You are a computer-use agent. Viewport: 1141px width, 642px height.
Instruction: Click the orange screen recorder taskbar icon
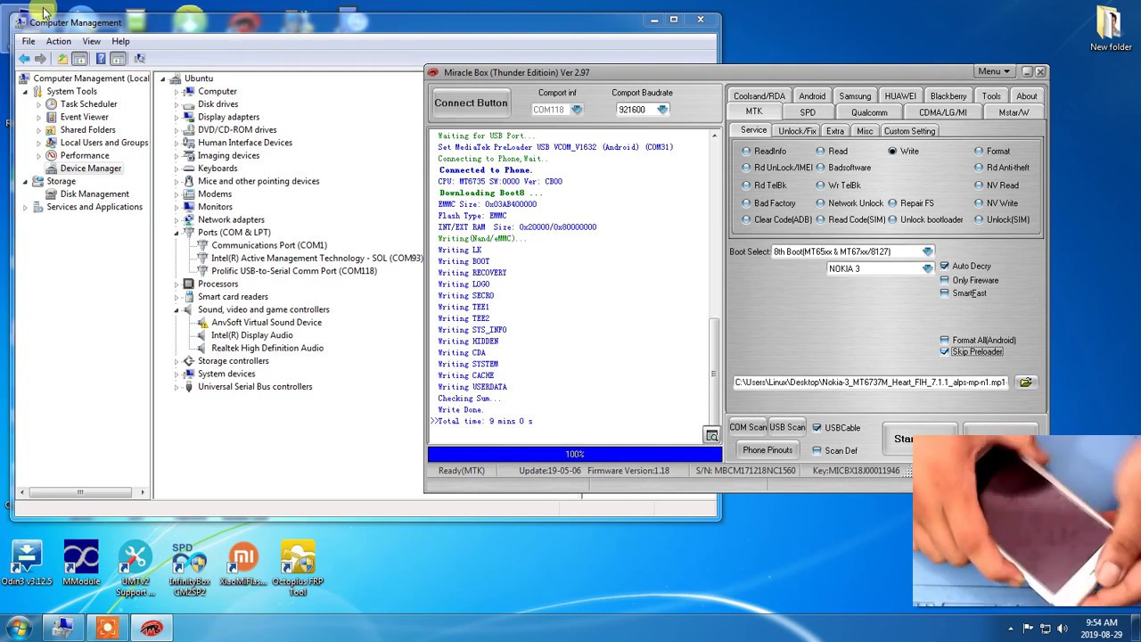107,629
